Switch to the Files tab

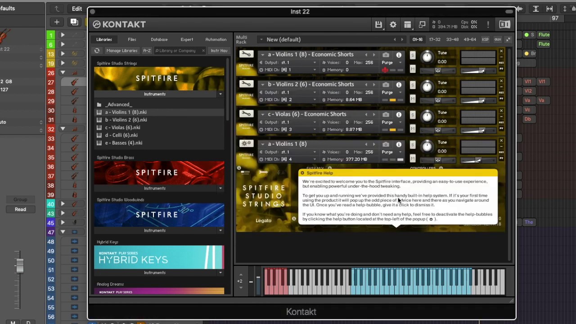[132, 40]
